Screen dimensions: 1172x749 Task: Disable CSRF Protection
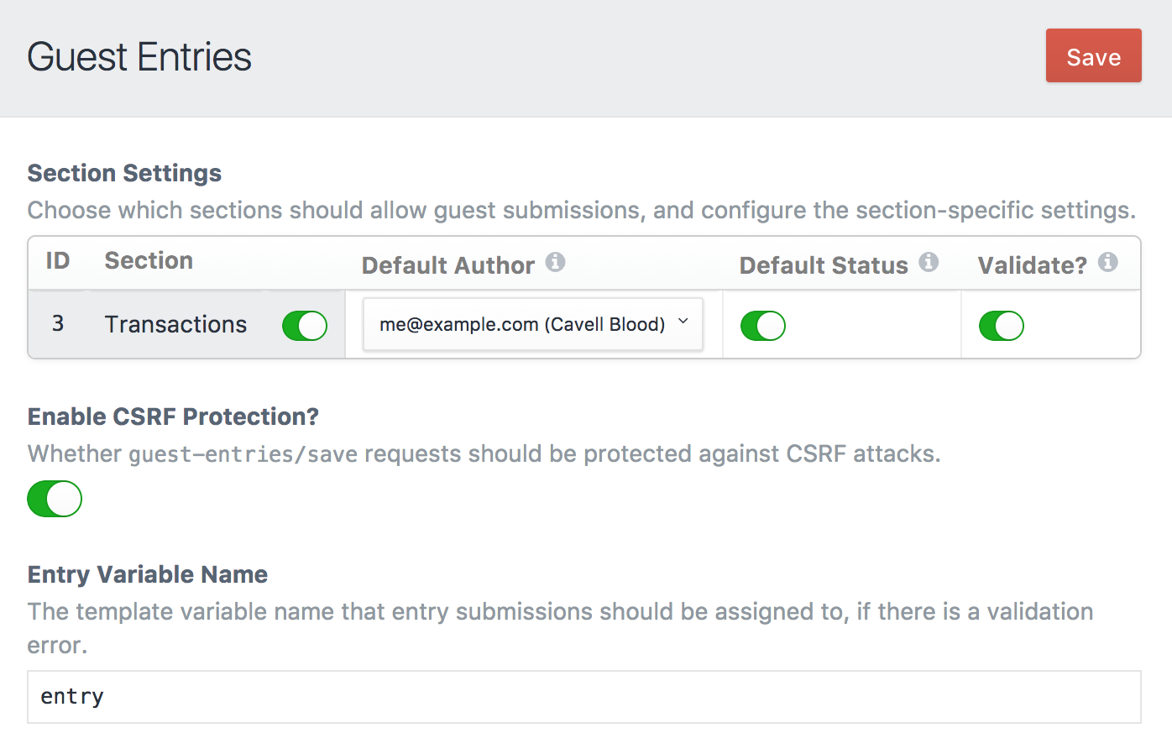pyautogui.click(x=54, y=498)
